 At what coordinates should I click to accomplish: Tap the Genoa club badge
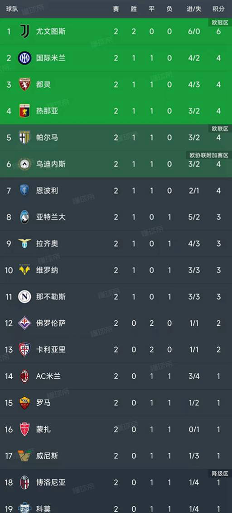tap(25, 111)
